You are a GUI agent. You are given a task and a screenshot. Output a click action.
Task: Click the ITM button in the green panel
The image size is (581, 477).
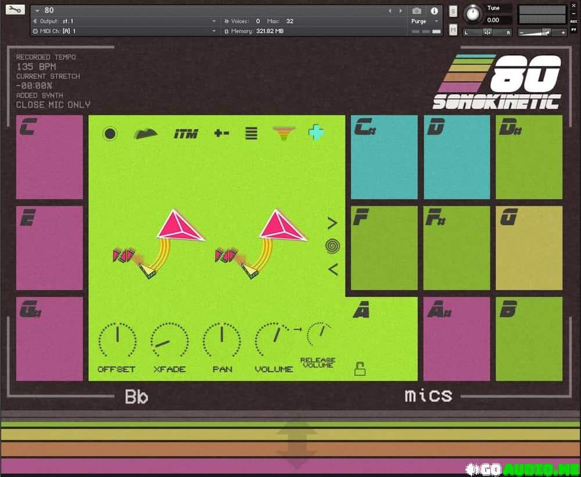tap(186, 133)
